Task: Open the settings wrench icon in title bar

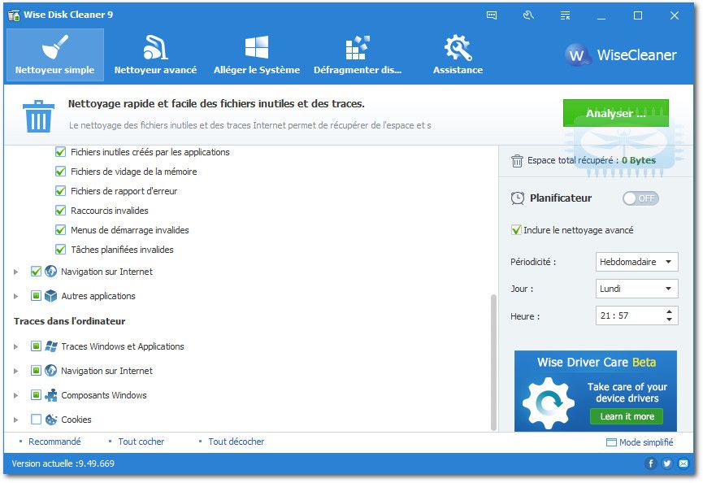Action: 528,15
